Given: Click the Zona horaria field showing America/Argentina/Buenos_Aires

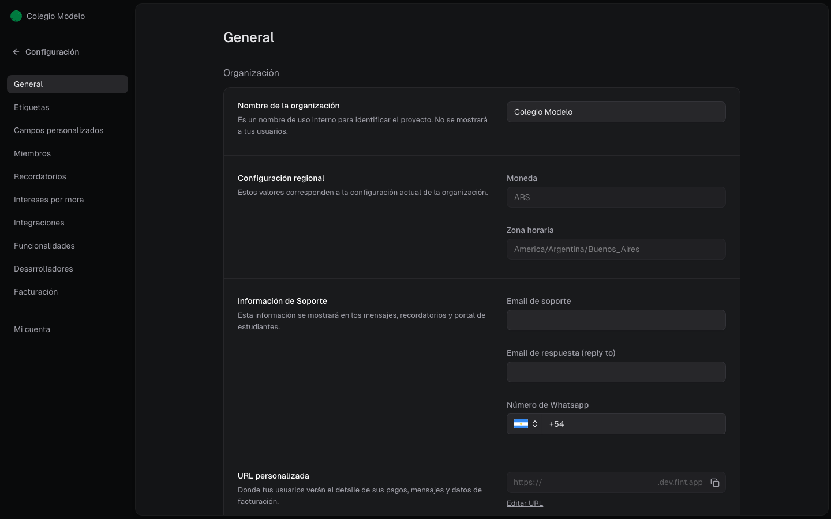Looking at the screenshot, I should click(616, 249).
